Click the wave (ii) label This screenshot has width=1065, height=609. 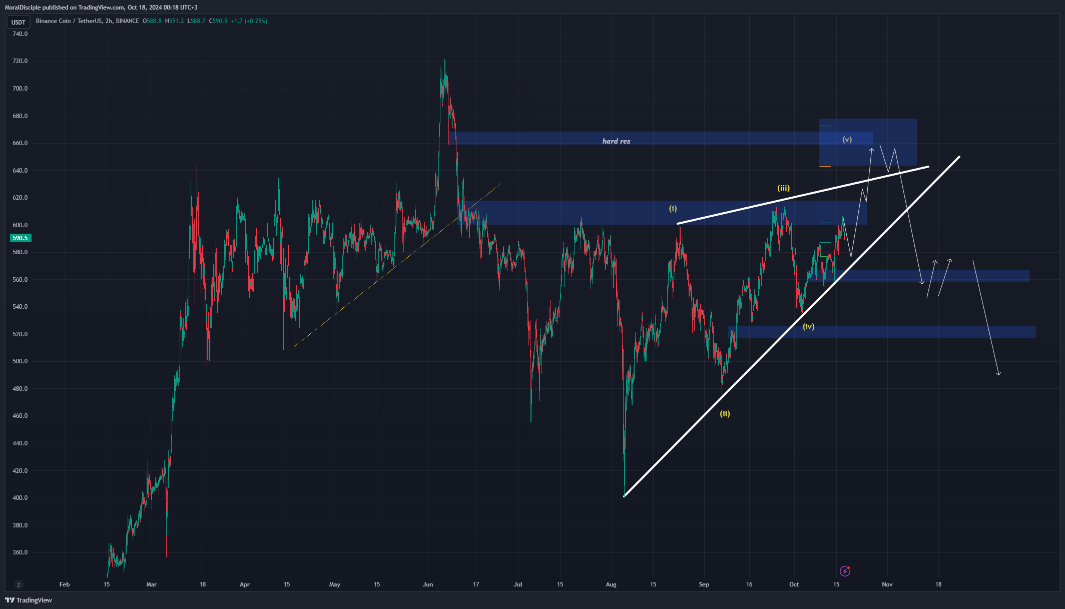(725, 414)
